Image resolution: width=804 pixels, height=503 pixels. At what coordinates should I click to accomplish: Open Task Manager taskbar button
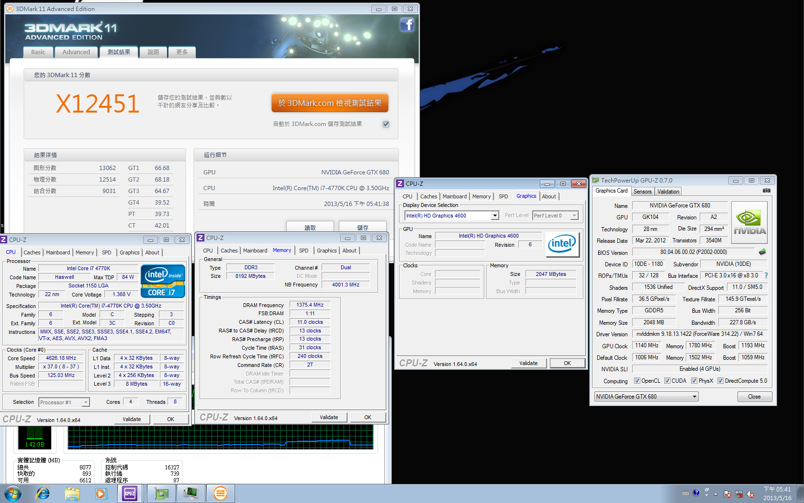coord(191,493)
